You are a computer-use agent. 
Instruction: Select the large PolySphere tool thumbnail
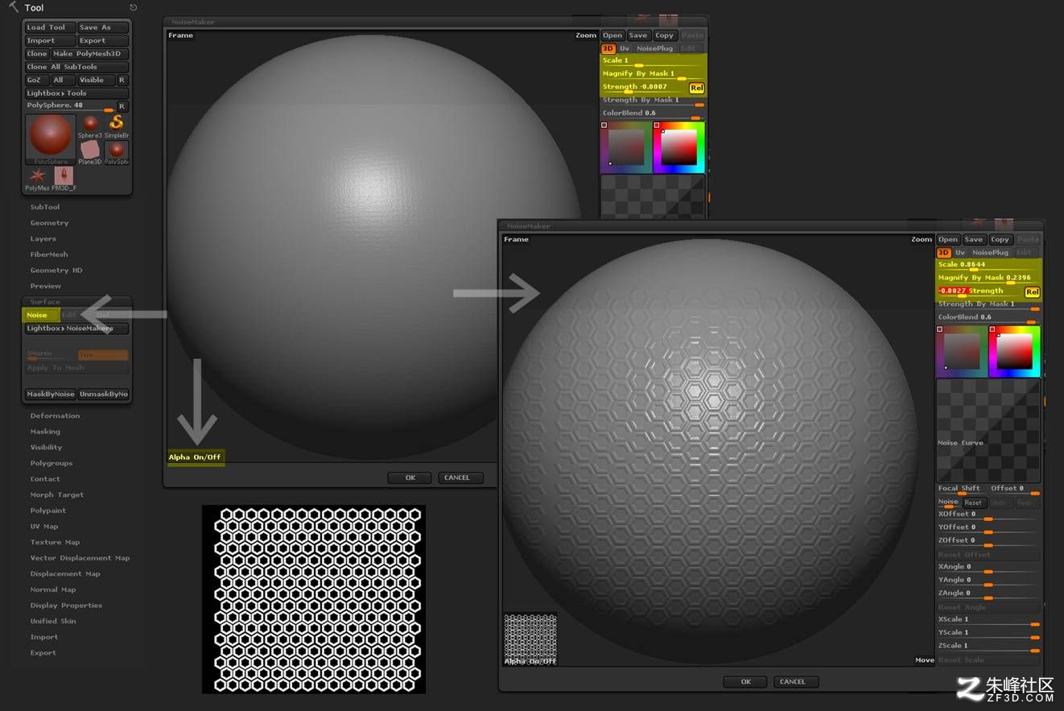51,139
